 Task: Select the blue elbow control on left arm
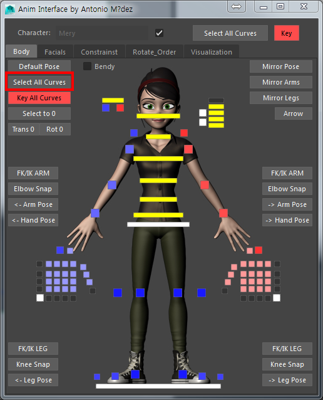click(x=112, y=185)
